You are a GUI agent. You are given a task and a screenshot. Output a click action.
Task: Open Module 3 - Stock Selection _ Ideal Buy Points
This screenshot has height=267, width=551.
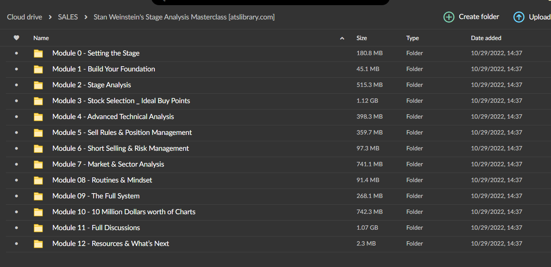(x=121, y=101)
